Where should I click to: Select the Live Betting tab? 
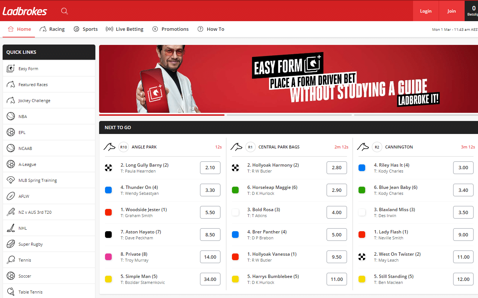[124, 29]
